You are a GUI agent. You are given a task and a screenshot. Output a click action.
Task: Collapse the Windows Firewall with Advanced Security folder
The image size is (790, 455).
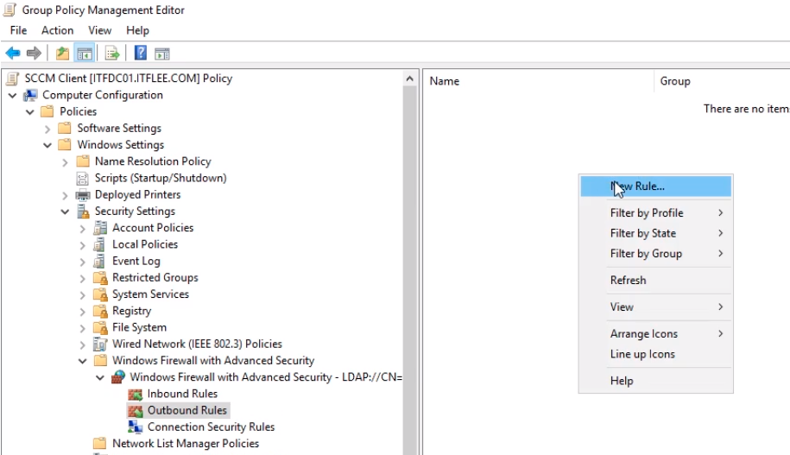pos(83,361)
